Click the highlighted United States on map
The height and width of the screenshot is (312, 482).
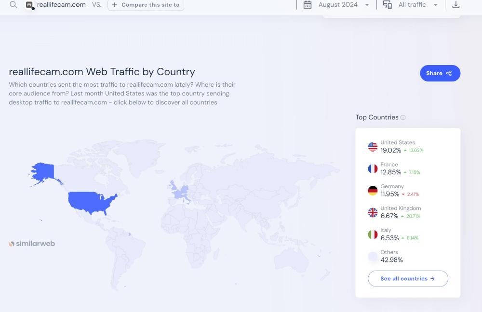tap(92, 201)
